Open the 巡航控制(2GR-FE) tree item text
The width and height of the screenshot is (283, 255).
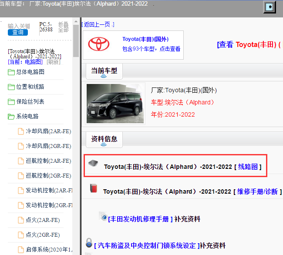pyautogui.click(x=48, y=175)
